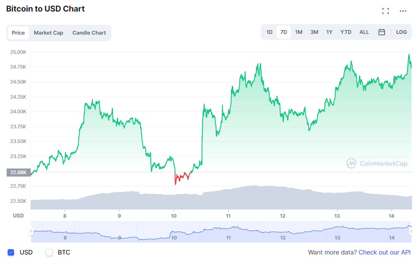420x265 pixels.
Task: Choose the YTD time range
Action: click(346, 32)
